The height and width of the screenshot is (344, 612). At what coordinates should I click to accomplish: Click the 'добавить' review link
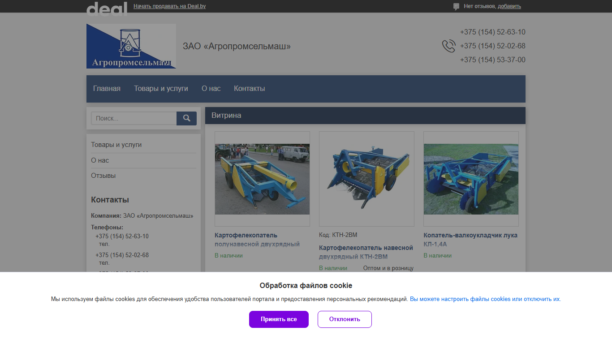(x=509, y=6)
